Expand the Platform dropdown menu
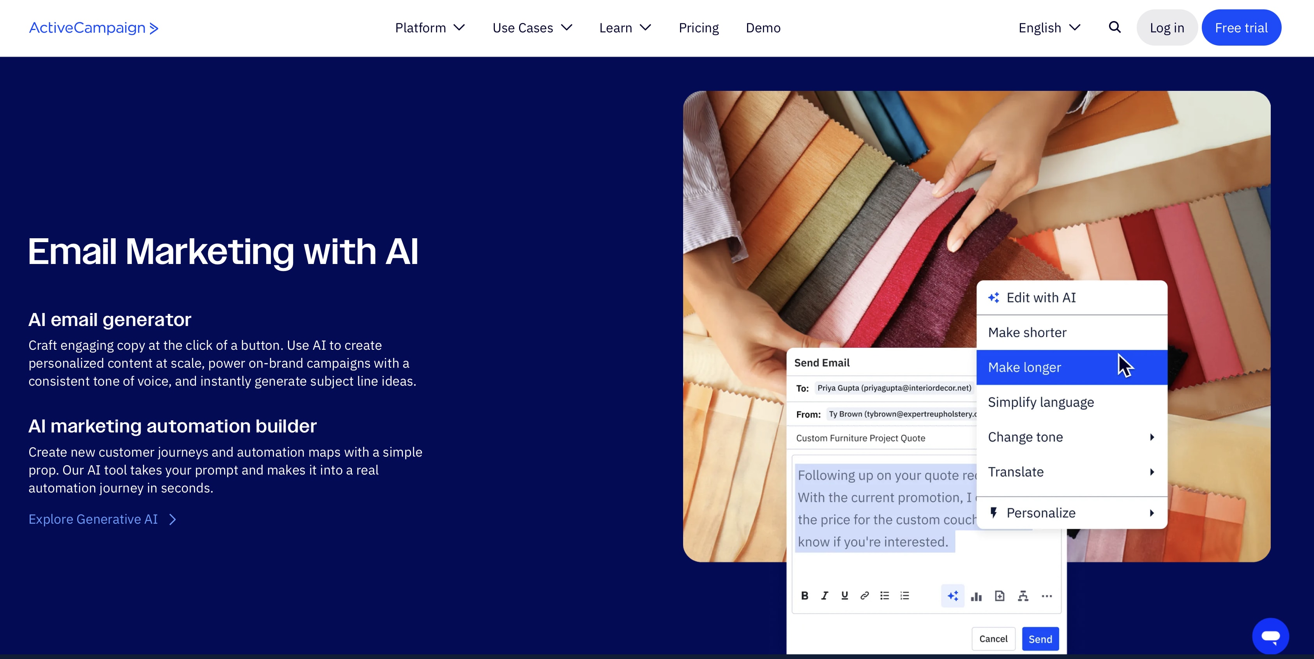Image resolution: width=1314 pixels, height=659 pixels. tap(429, 28)
